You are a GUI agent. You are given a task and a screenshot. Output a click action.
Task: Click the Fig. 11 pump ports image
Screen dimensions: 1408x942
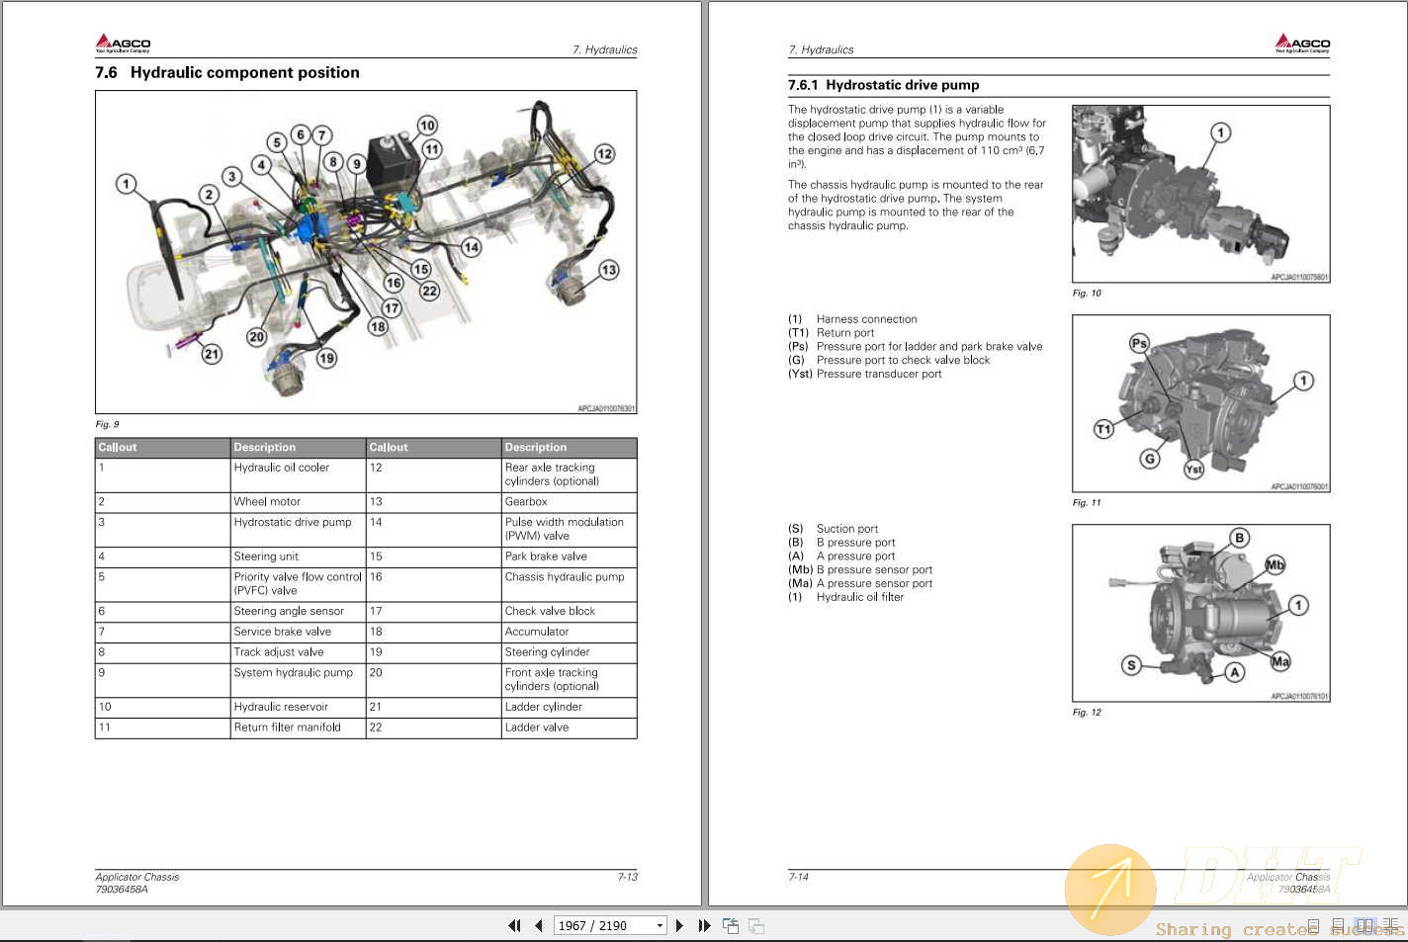click(1200, 403)
